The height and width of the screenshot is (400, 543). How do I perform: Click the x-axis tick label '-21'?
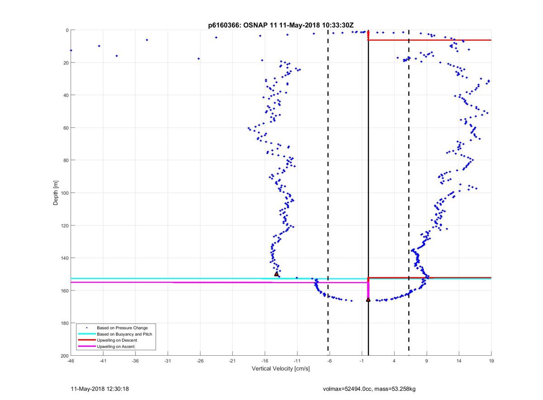233,361
